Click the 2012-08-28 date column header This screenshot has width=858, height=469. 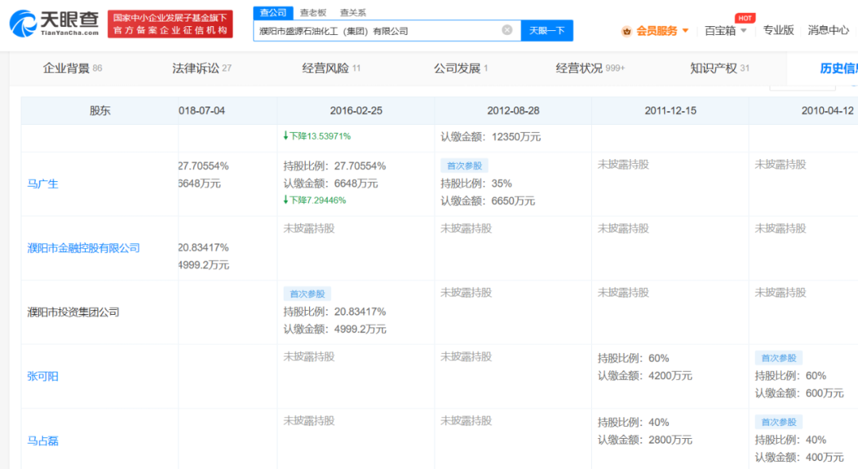click(513, 110)
